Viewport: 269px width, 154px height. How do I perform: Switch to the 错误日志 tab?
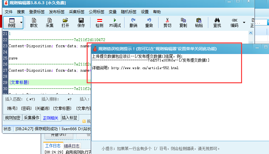pos(72,146)
